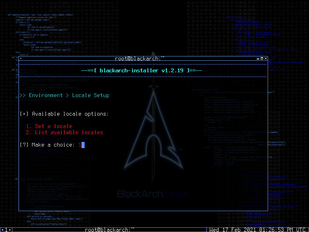Minimize the root@blackarch terminal window
This screenshot has height=232, width=309.
coord(258,59)
